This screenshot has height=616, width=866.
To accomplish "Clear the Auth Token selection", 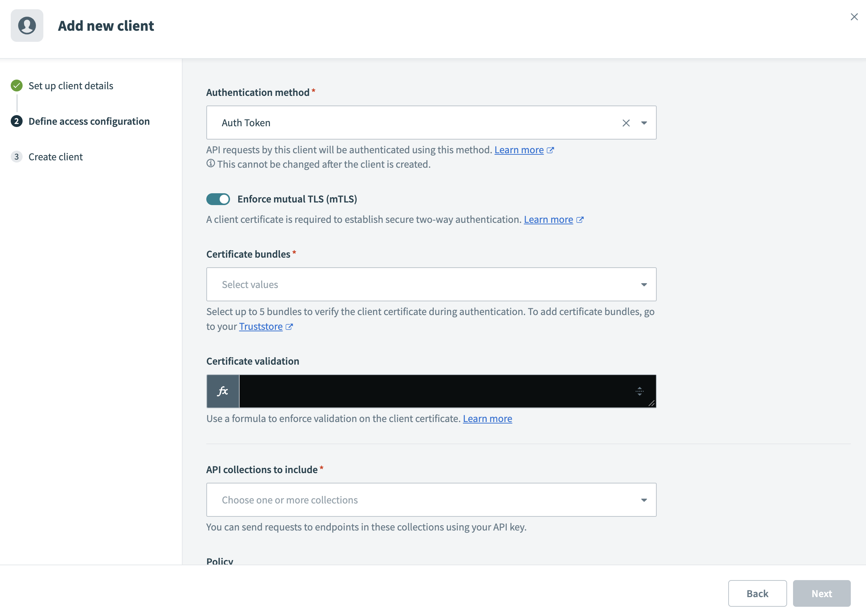I will click(x=626, y=123).
